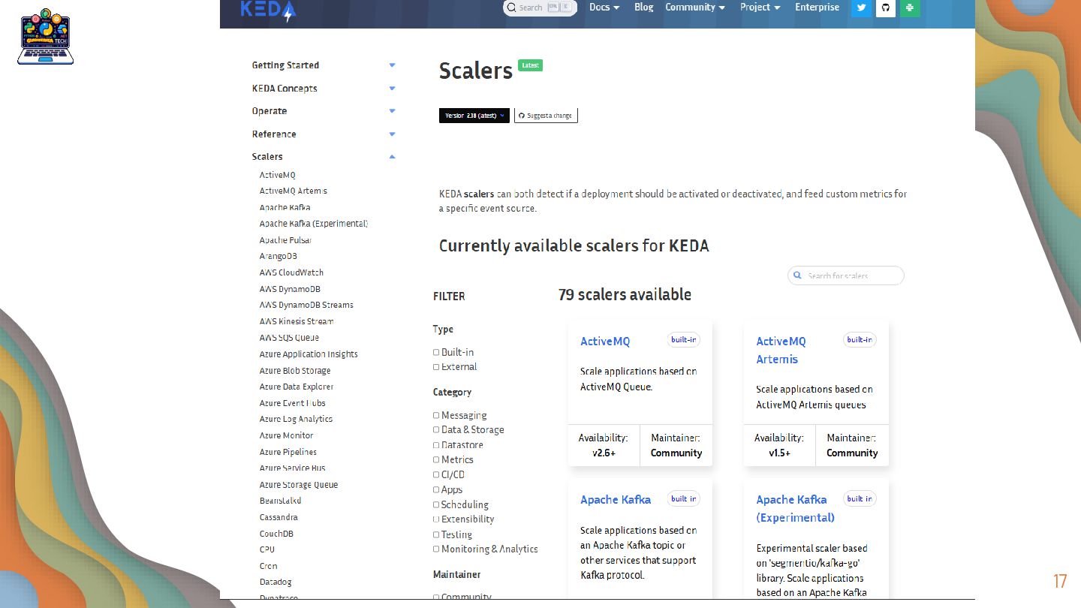Tick the Built-in type checkbox
The height and width of the screenshot is (608, 1081).
[436, 352]
